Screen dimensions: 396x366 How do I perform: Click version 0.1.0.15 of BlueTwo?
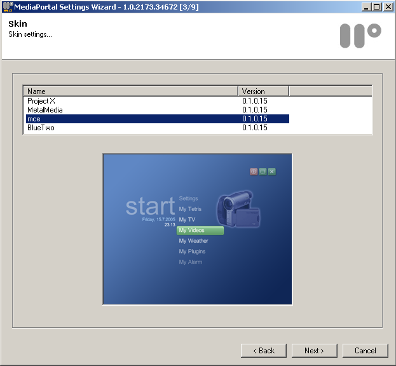coord(254,128)
